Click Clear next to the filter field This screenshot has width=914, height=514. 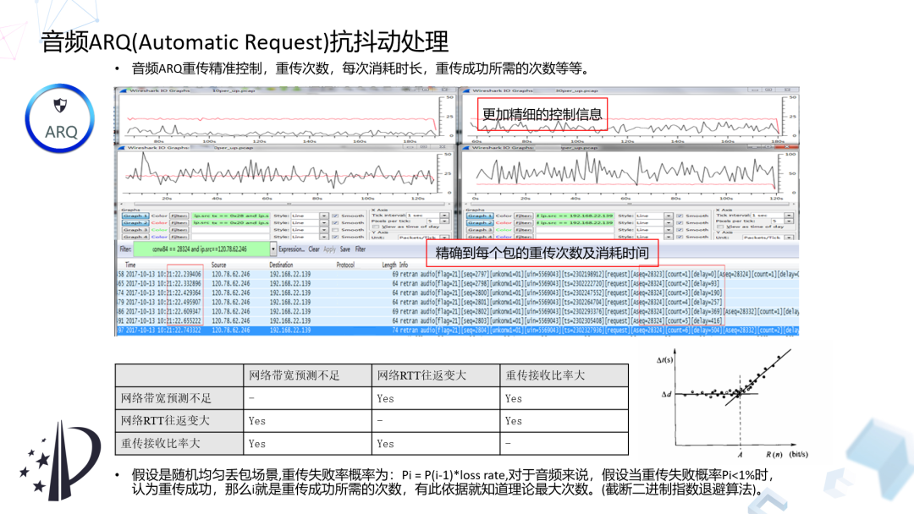click(x=314, y=250)
